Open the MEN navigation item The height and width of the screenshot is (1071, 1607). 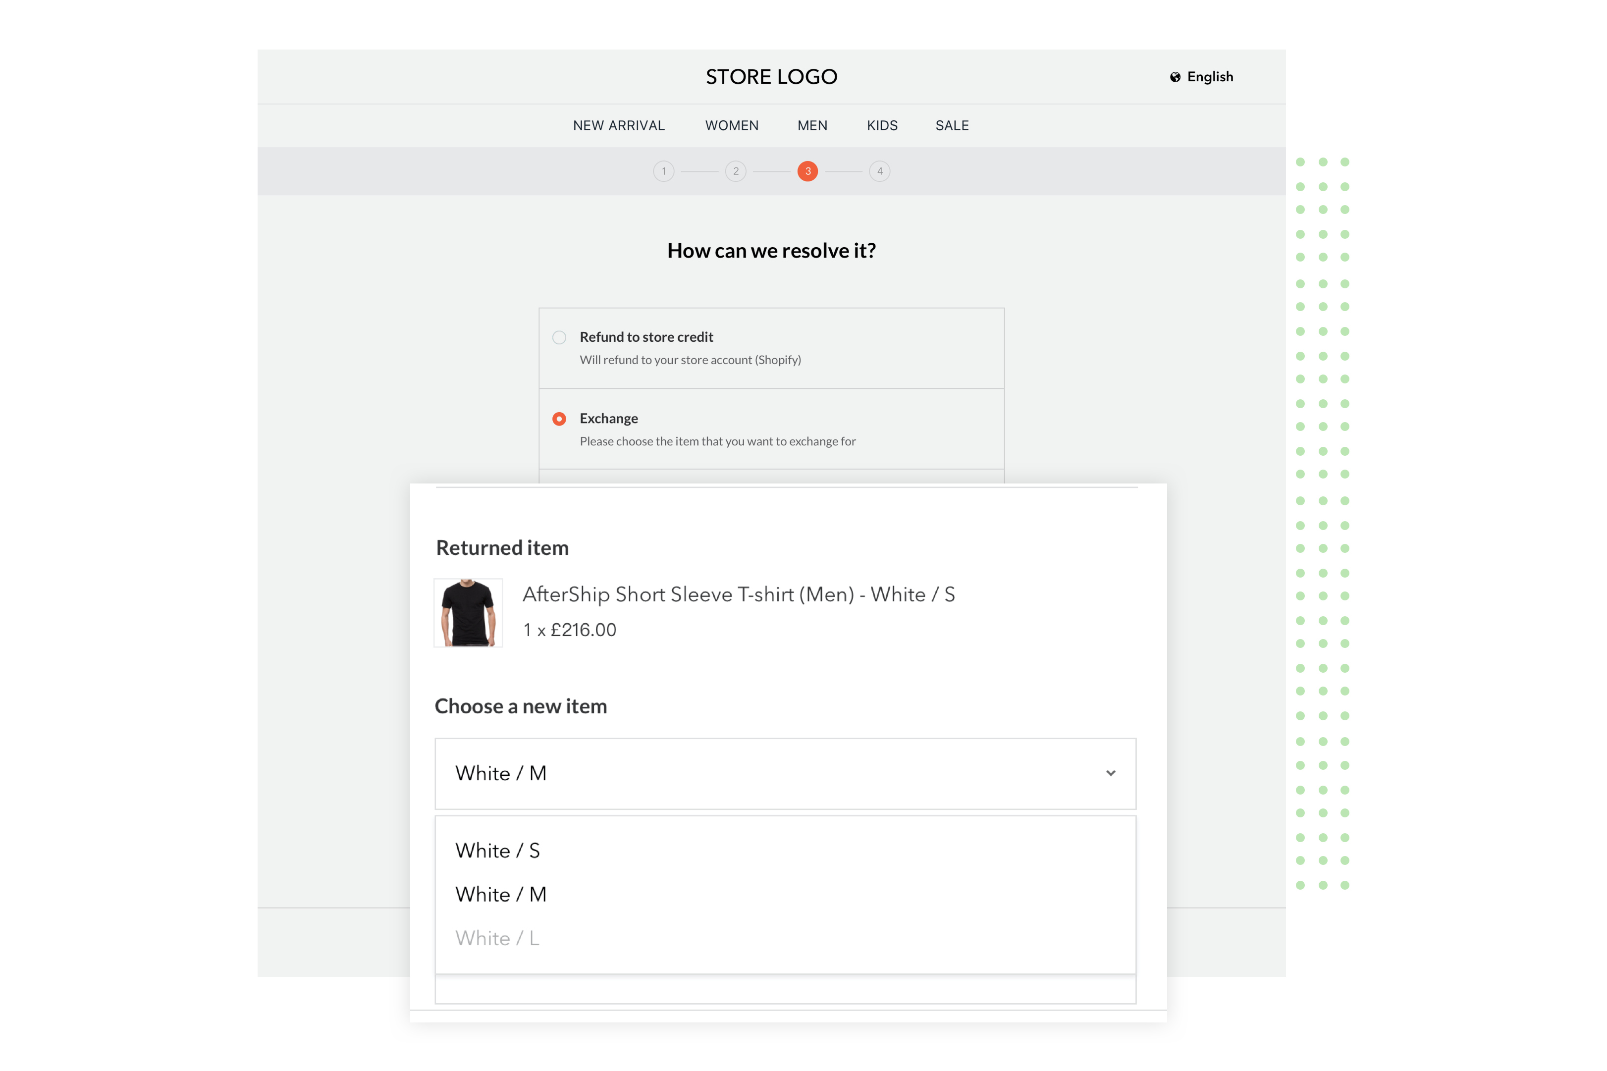click(x=812, y=126)
